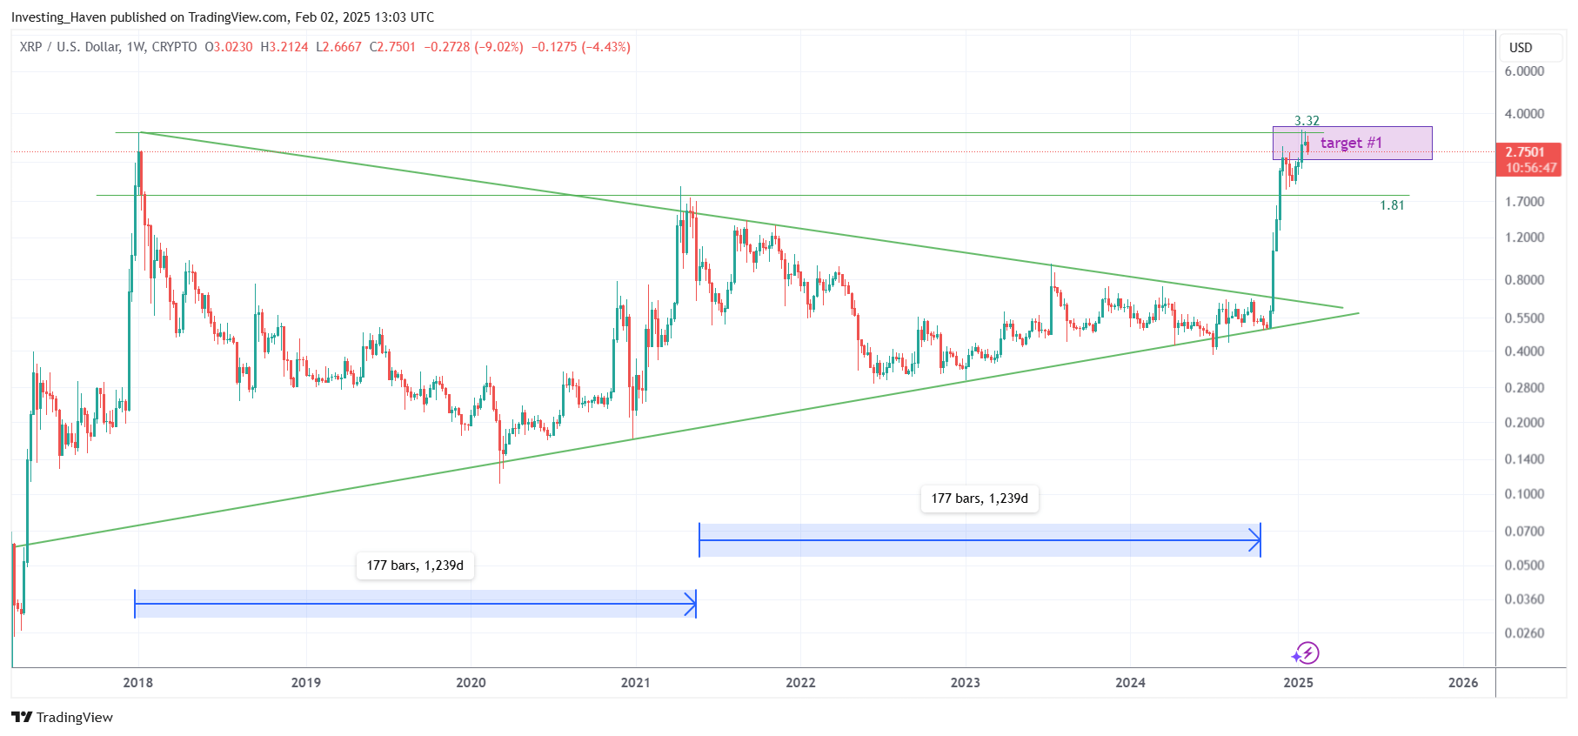This screenshot has width=1578, height=736.
Task: Click the 0.0500 price axis tick
Action: (x=1524, y=565)
